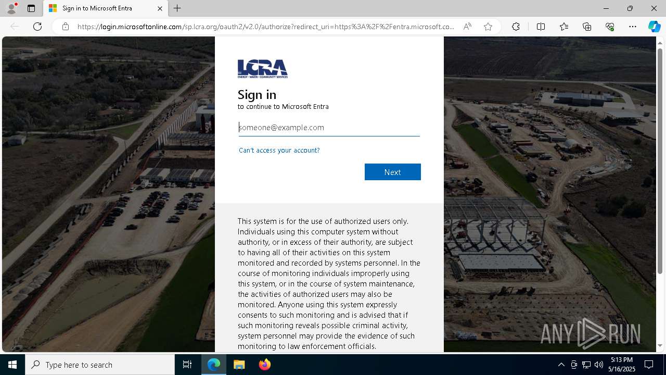
Task: Open the Windows Start menu
Action: coord(12,365)
